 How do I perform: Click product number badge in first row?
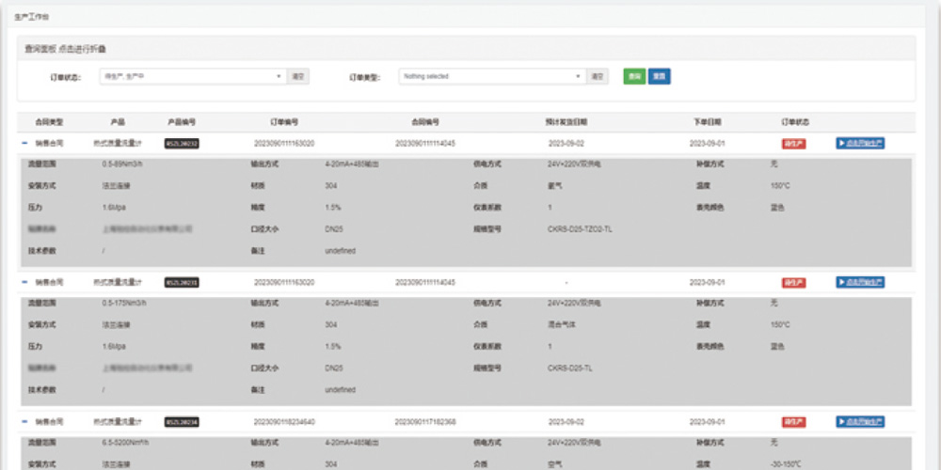(x=182, y=143)
